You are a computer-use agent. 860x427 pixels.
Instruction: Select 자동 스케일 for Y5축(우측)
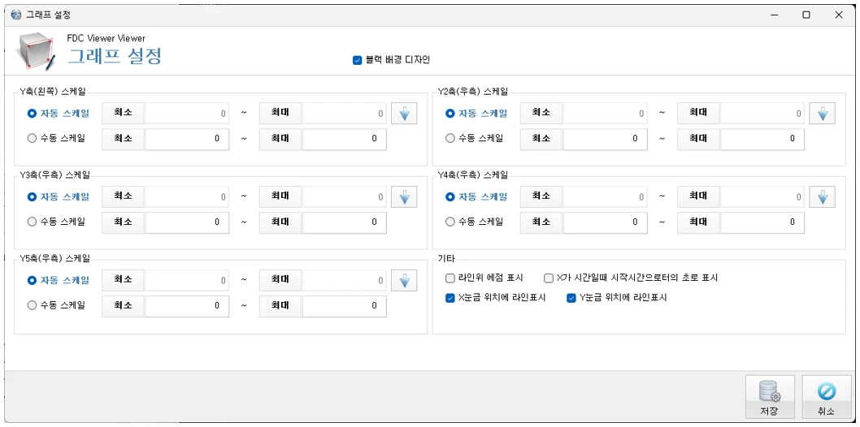[32, 281]
